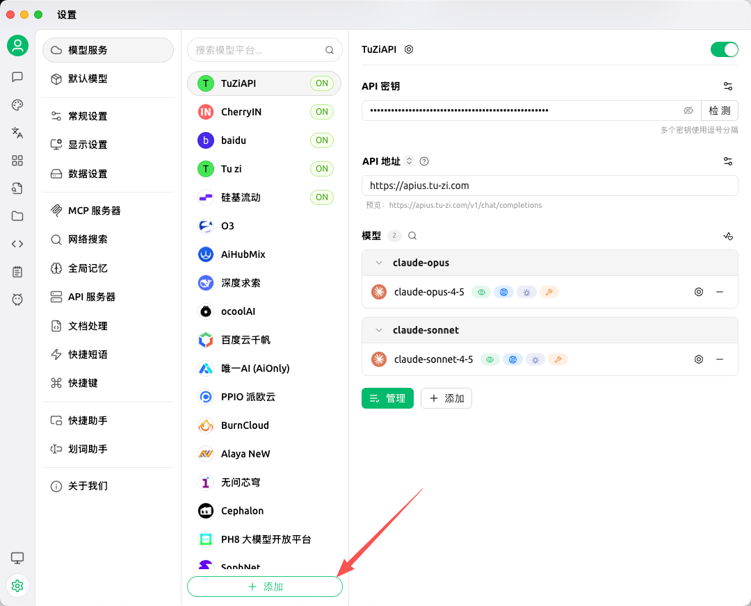Click the ON badge for baidu
Viewport: 751px width, 606px height.
click(x=322, y=140)
